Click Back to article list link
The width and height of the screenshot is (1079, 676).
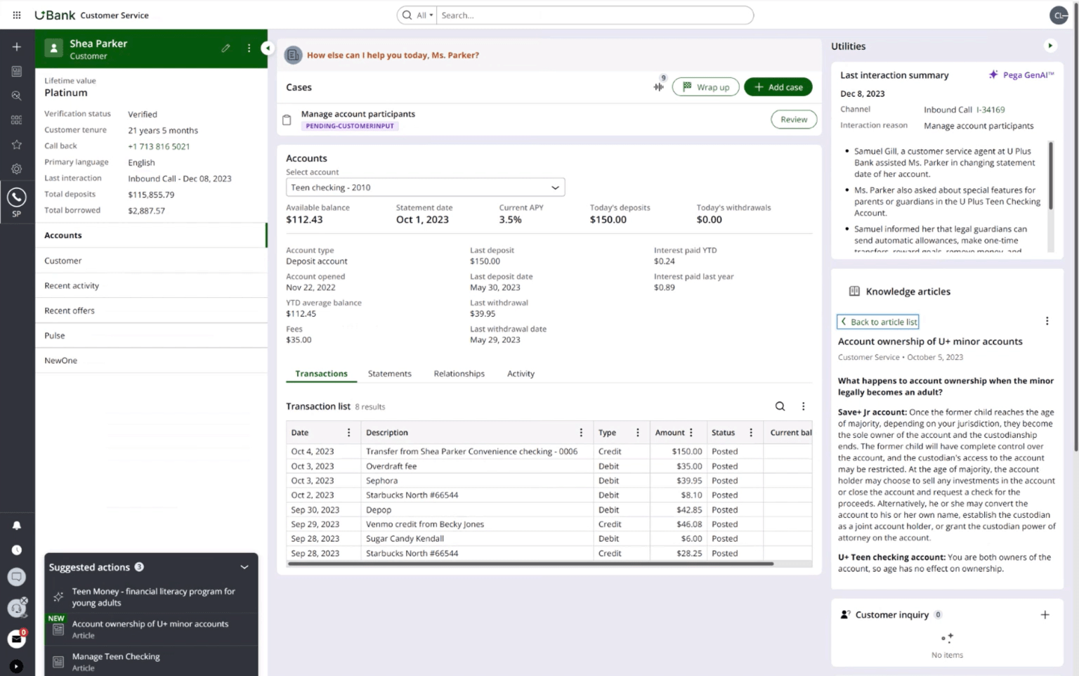pos(878,322)
